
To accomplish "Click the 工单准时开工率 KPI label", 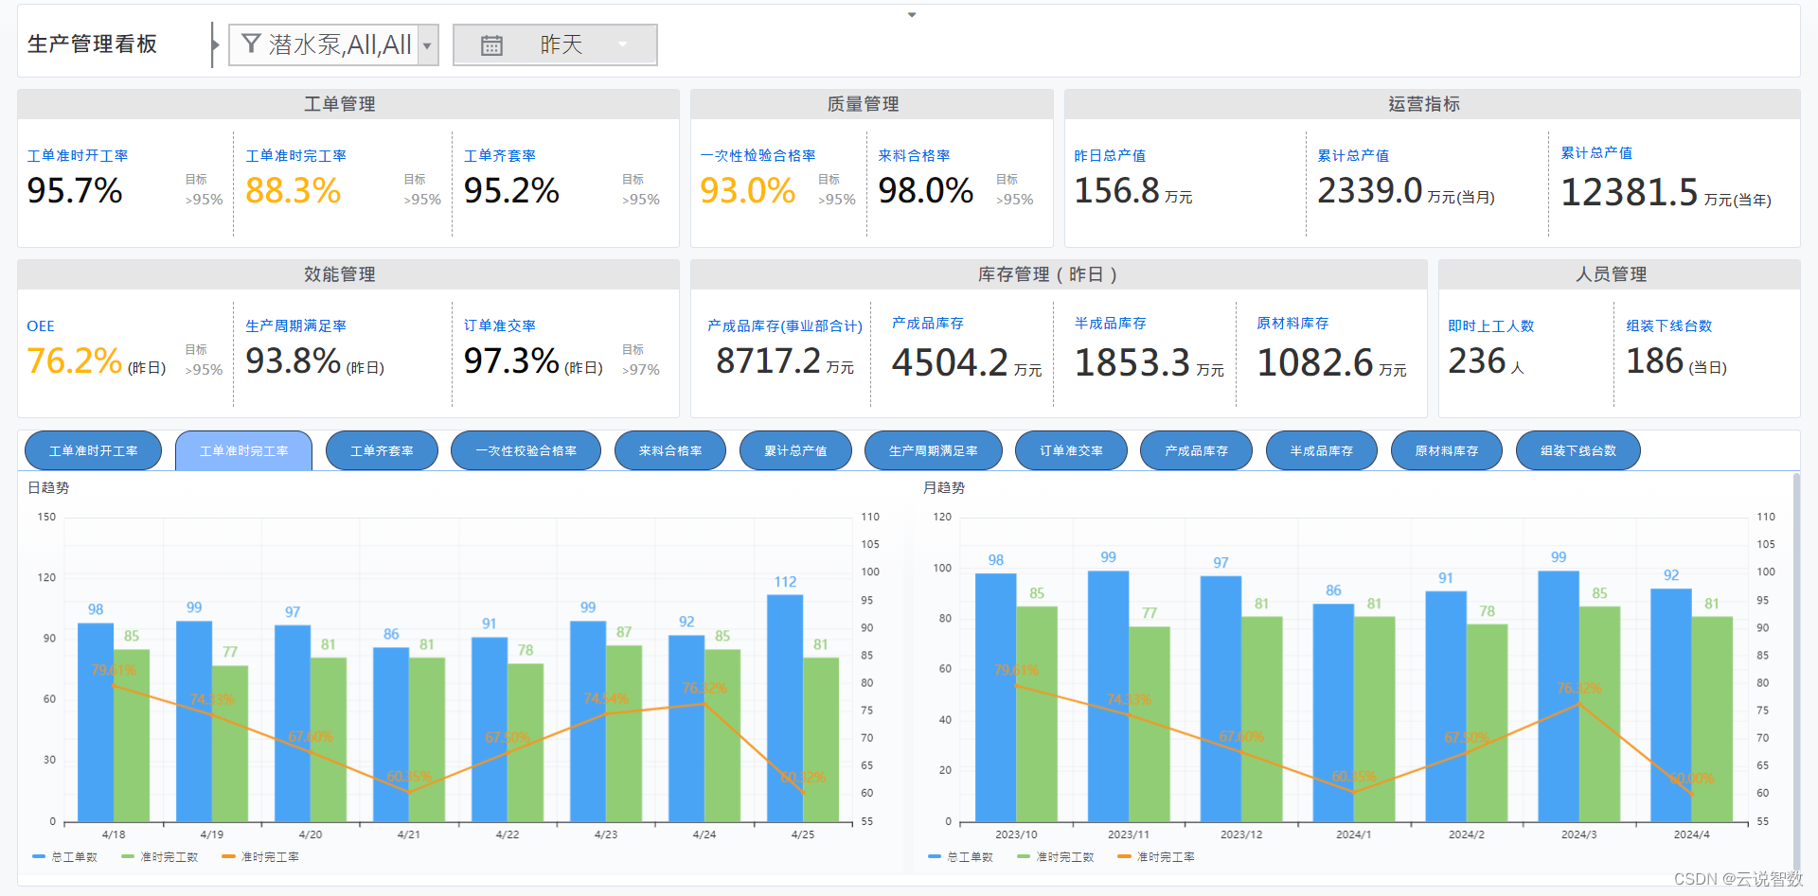I will pyautogui.click(x=78, y=155).
